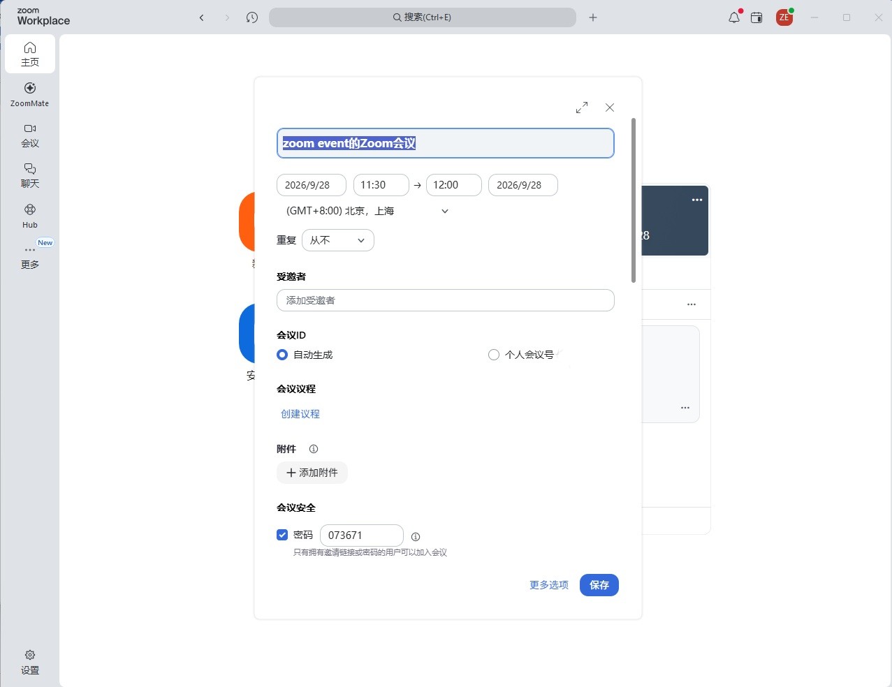Click the 附件 info icon
Image resolution: width=892 pixels, height=687 pixels.
(314, 449)
